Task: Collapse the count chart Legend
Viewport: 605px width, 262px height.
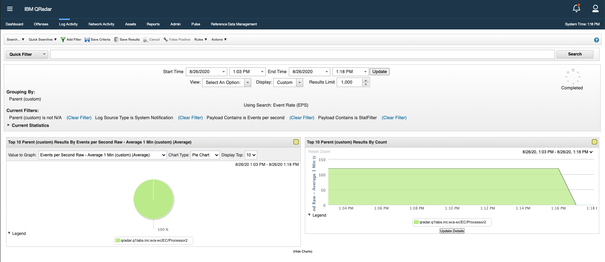Action: coord(317,215)
